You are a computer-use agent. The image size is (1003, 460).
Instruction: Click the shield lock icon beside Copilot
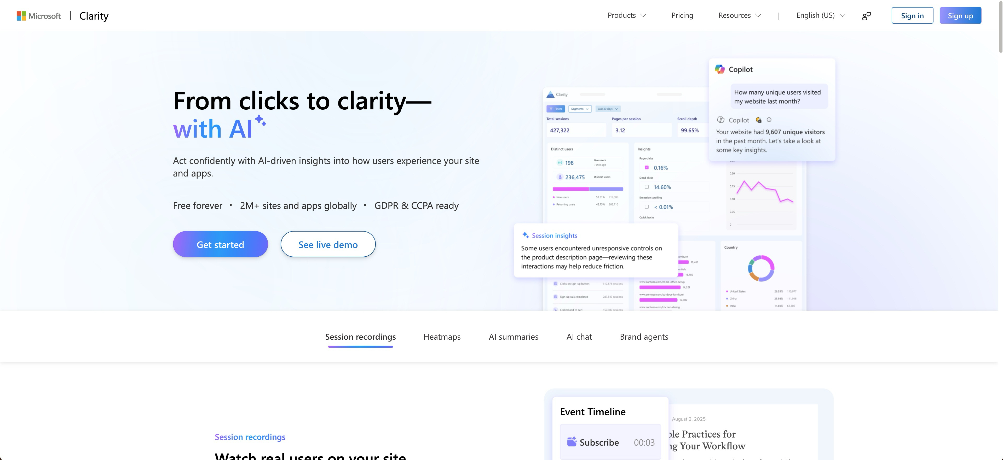coord(758,120)
